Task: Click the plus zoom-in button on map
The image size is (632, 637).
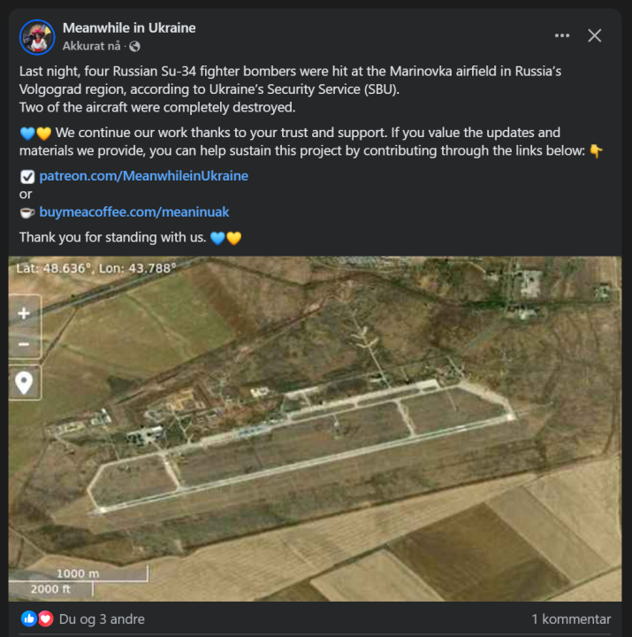Action: tap(24, 313)
